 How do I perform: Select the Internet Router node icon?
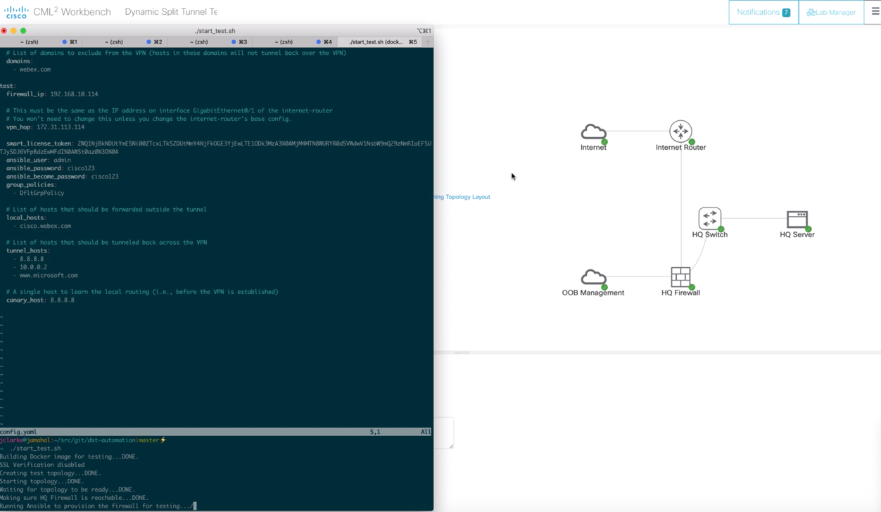[680, 132]
